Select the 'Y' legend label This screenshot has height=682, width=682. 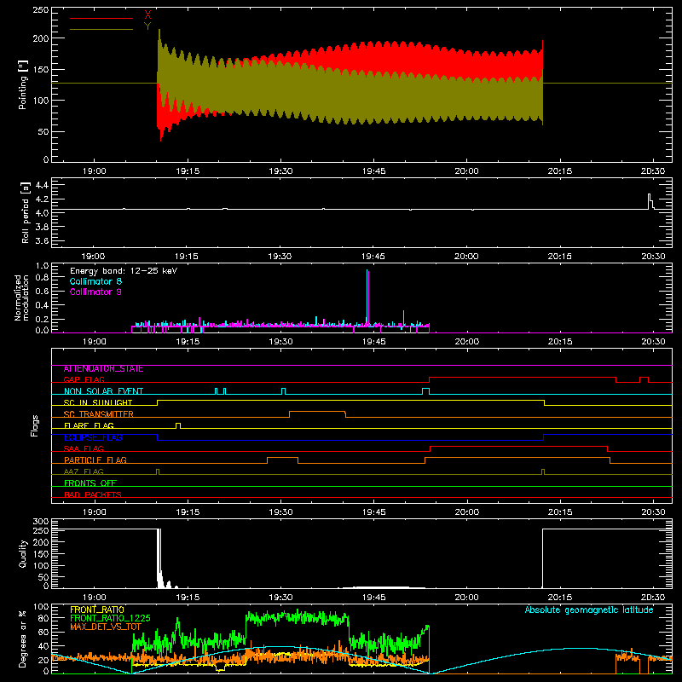147,26
